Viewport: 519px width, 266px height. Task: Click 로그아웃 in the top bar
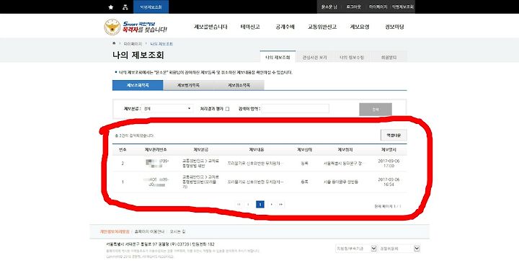(x=353, y=7)
